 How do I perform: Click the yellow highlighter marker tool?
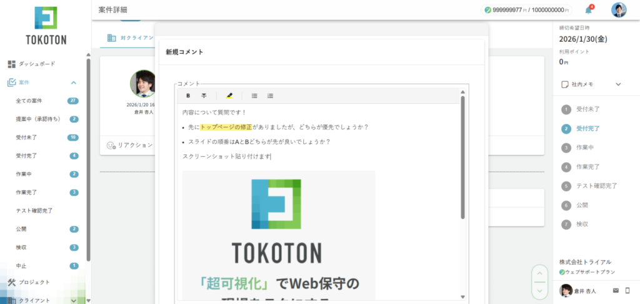click(229, 96)
